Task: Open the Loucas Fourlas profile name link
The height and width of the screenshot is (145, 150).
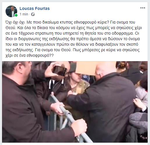Action: [x=35, y=8]
